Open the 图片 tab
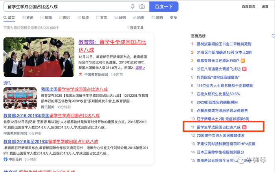This screenshot has width=275, height=172. coord(64,18)
